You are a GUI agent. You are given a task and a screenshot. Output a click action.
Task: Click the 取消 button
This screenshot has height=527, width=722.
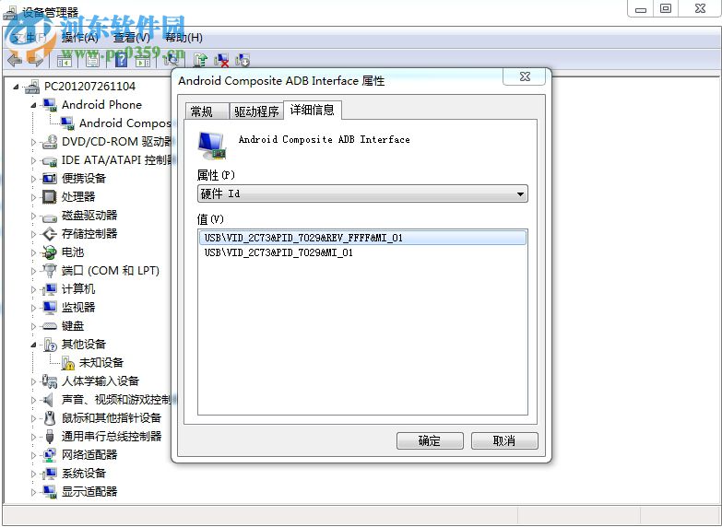pyautogui.click(x=504, y=440)
